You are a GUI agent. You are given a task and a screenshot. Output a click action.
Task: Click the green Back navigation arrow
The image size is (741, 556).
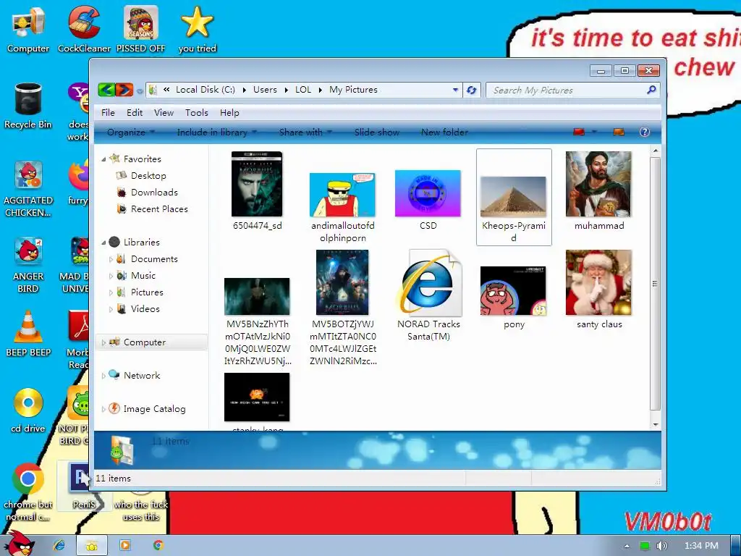pos(106,89)
